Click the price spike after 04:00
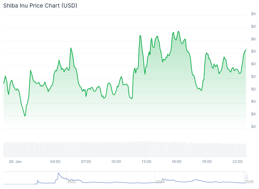 pos(71,48)
